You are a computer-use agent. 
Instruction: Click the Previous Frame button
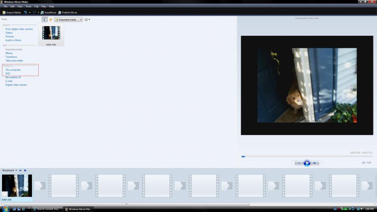pos(299,163)
